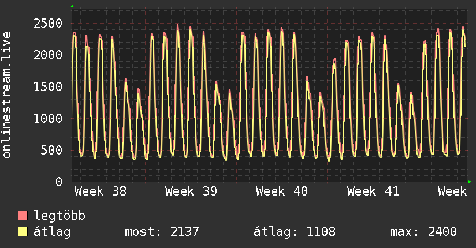476x248 pixels.
Task: Click the 1000 y-axis tick label
Action: click(x=48, y=118)
